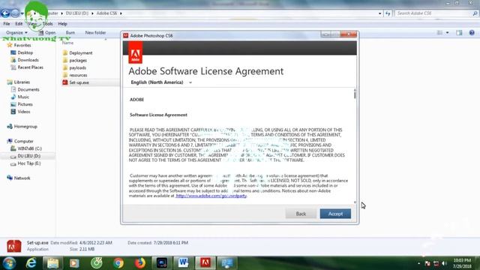This screenshot has width=480, height=270.
Task: Open the English (North America) language dropdown
Action: 161,82
